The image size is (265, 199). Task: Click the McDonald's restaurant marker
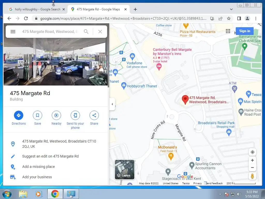click(171, 157)
